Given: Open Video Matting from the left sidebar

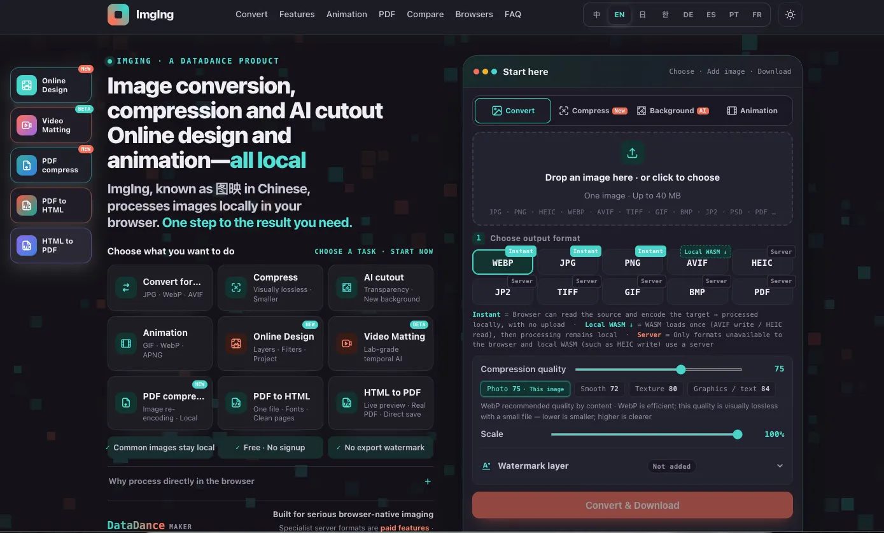Looking at the screenshot, I should click(x=51, y=125).
